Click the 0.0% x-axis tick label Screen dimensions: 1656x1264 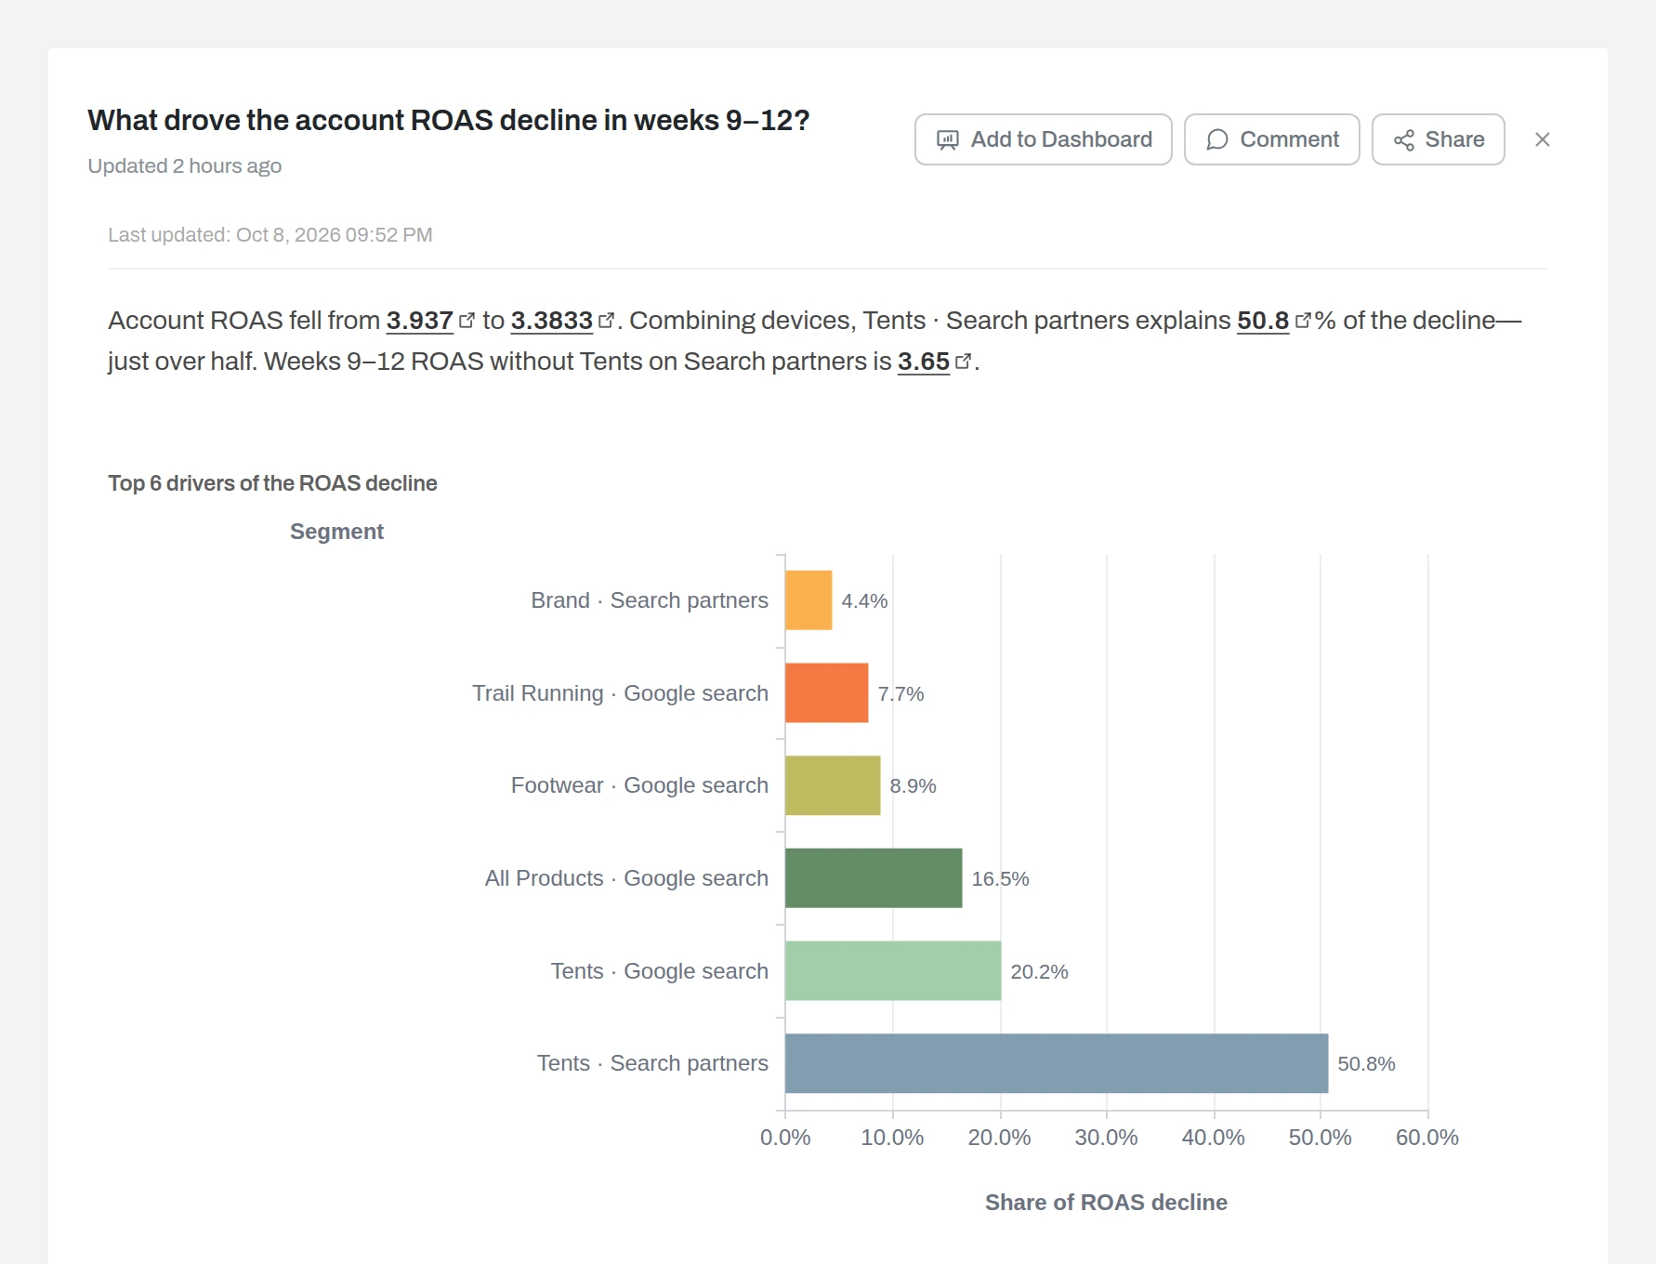pyautogui.click(x=785, y=1138)
